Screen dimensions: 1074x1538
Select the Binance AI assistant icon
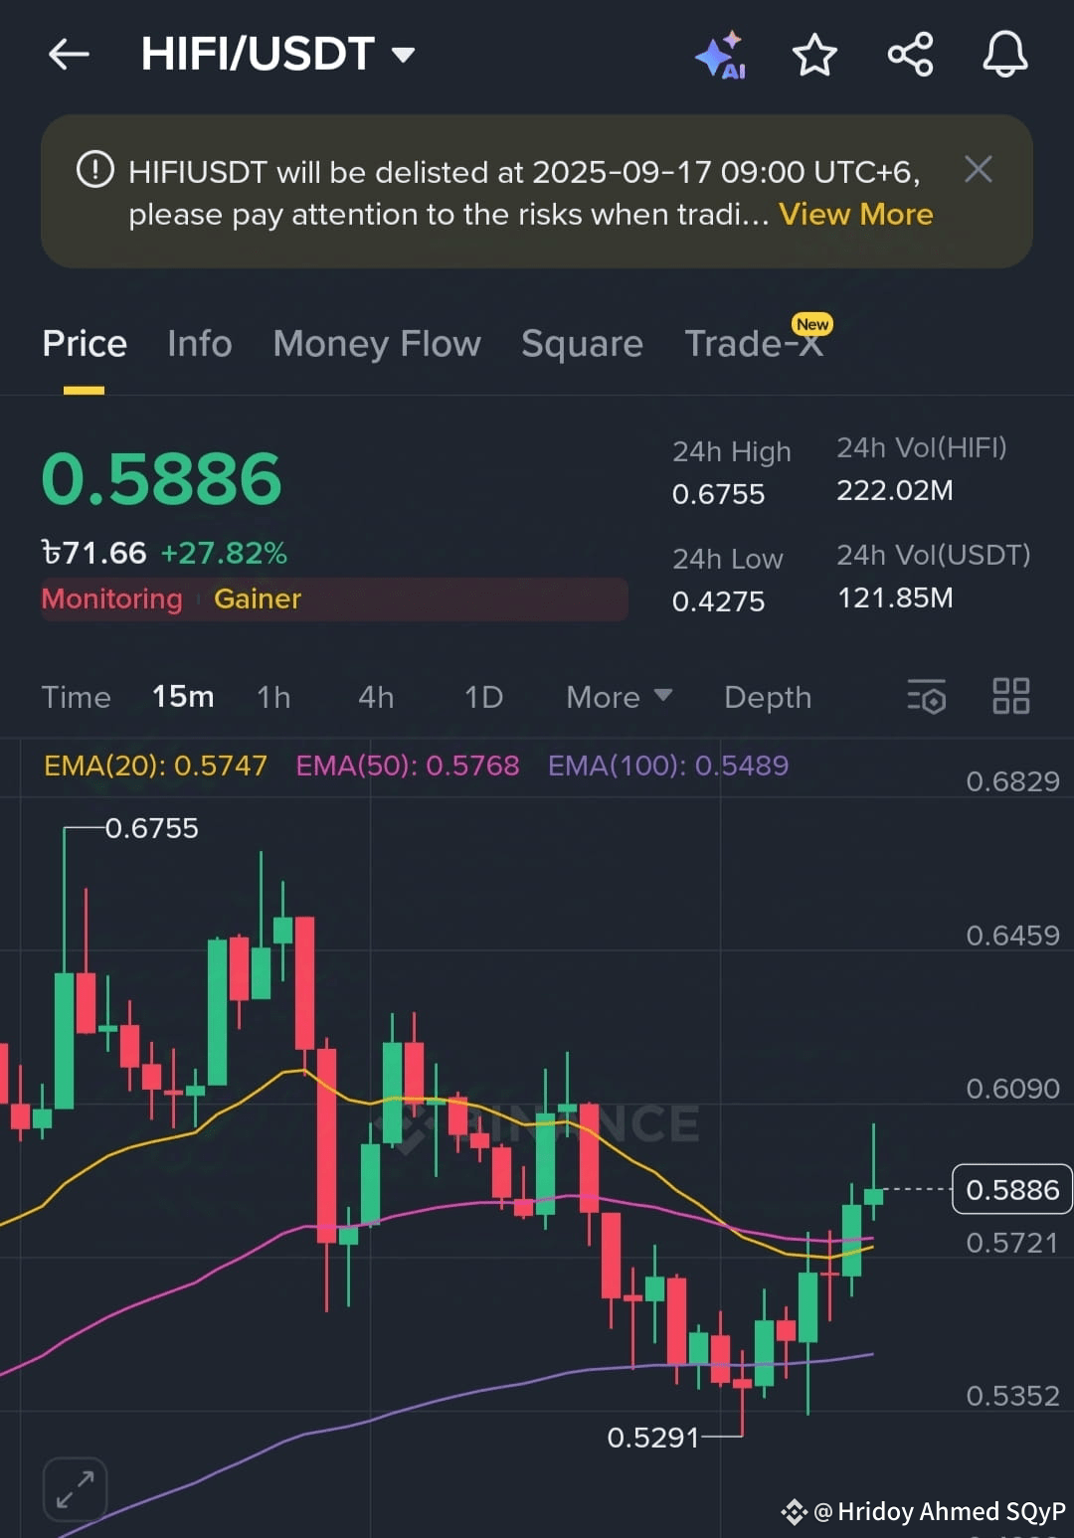pos(721,55)
